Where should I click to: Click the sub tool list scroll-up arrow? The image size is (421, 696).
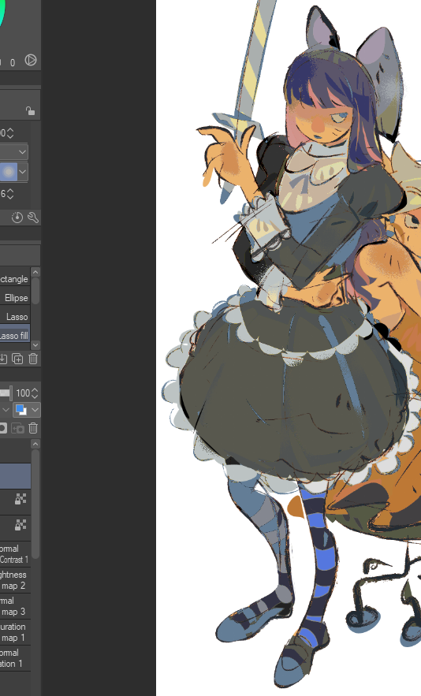click(35, 272)
